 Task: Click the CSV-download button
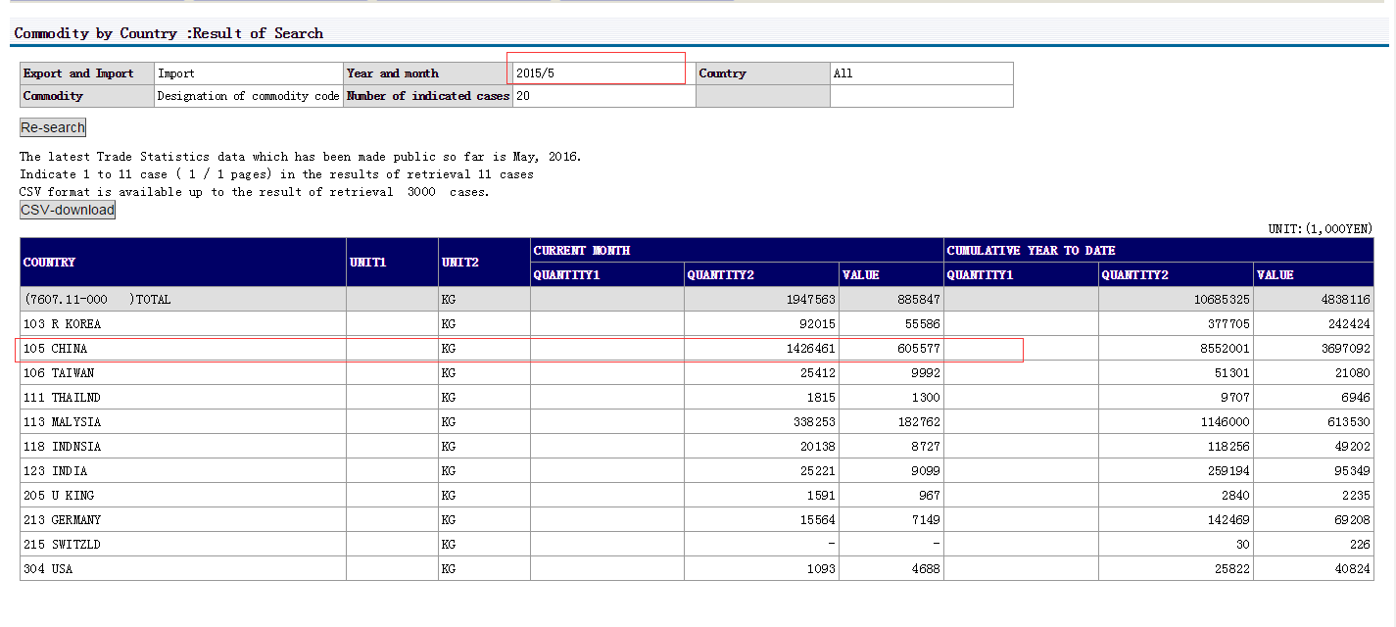tap(68, 210)
